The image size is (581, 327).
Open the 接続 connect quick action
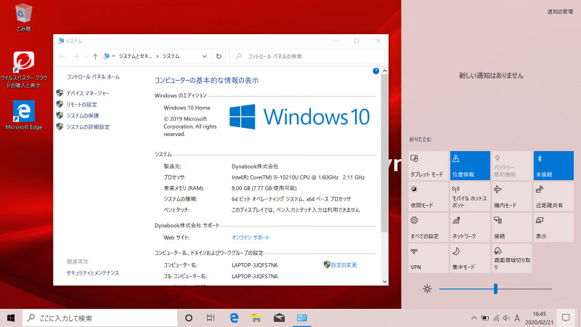click(x=512, y=227)
